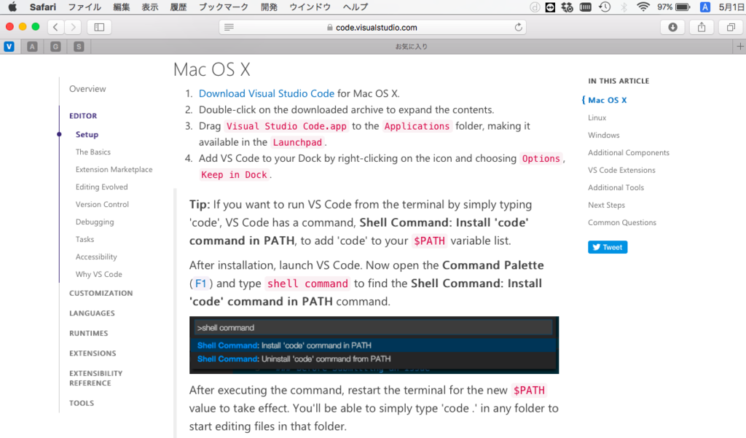Image resolution: width=746 pixels, height=438 pixels.
Task: Show the Safari sidebar
Action: click(99, 27)
